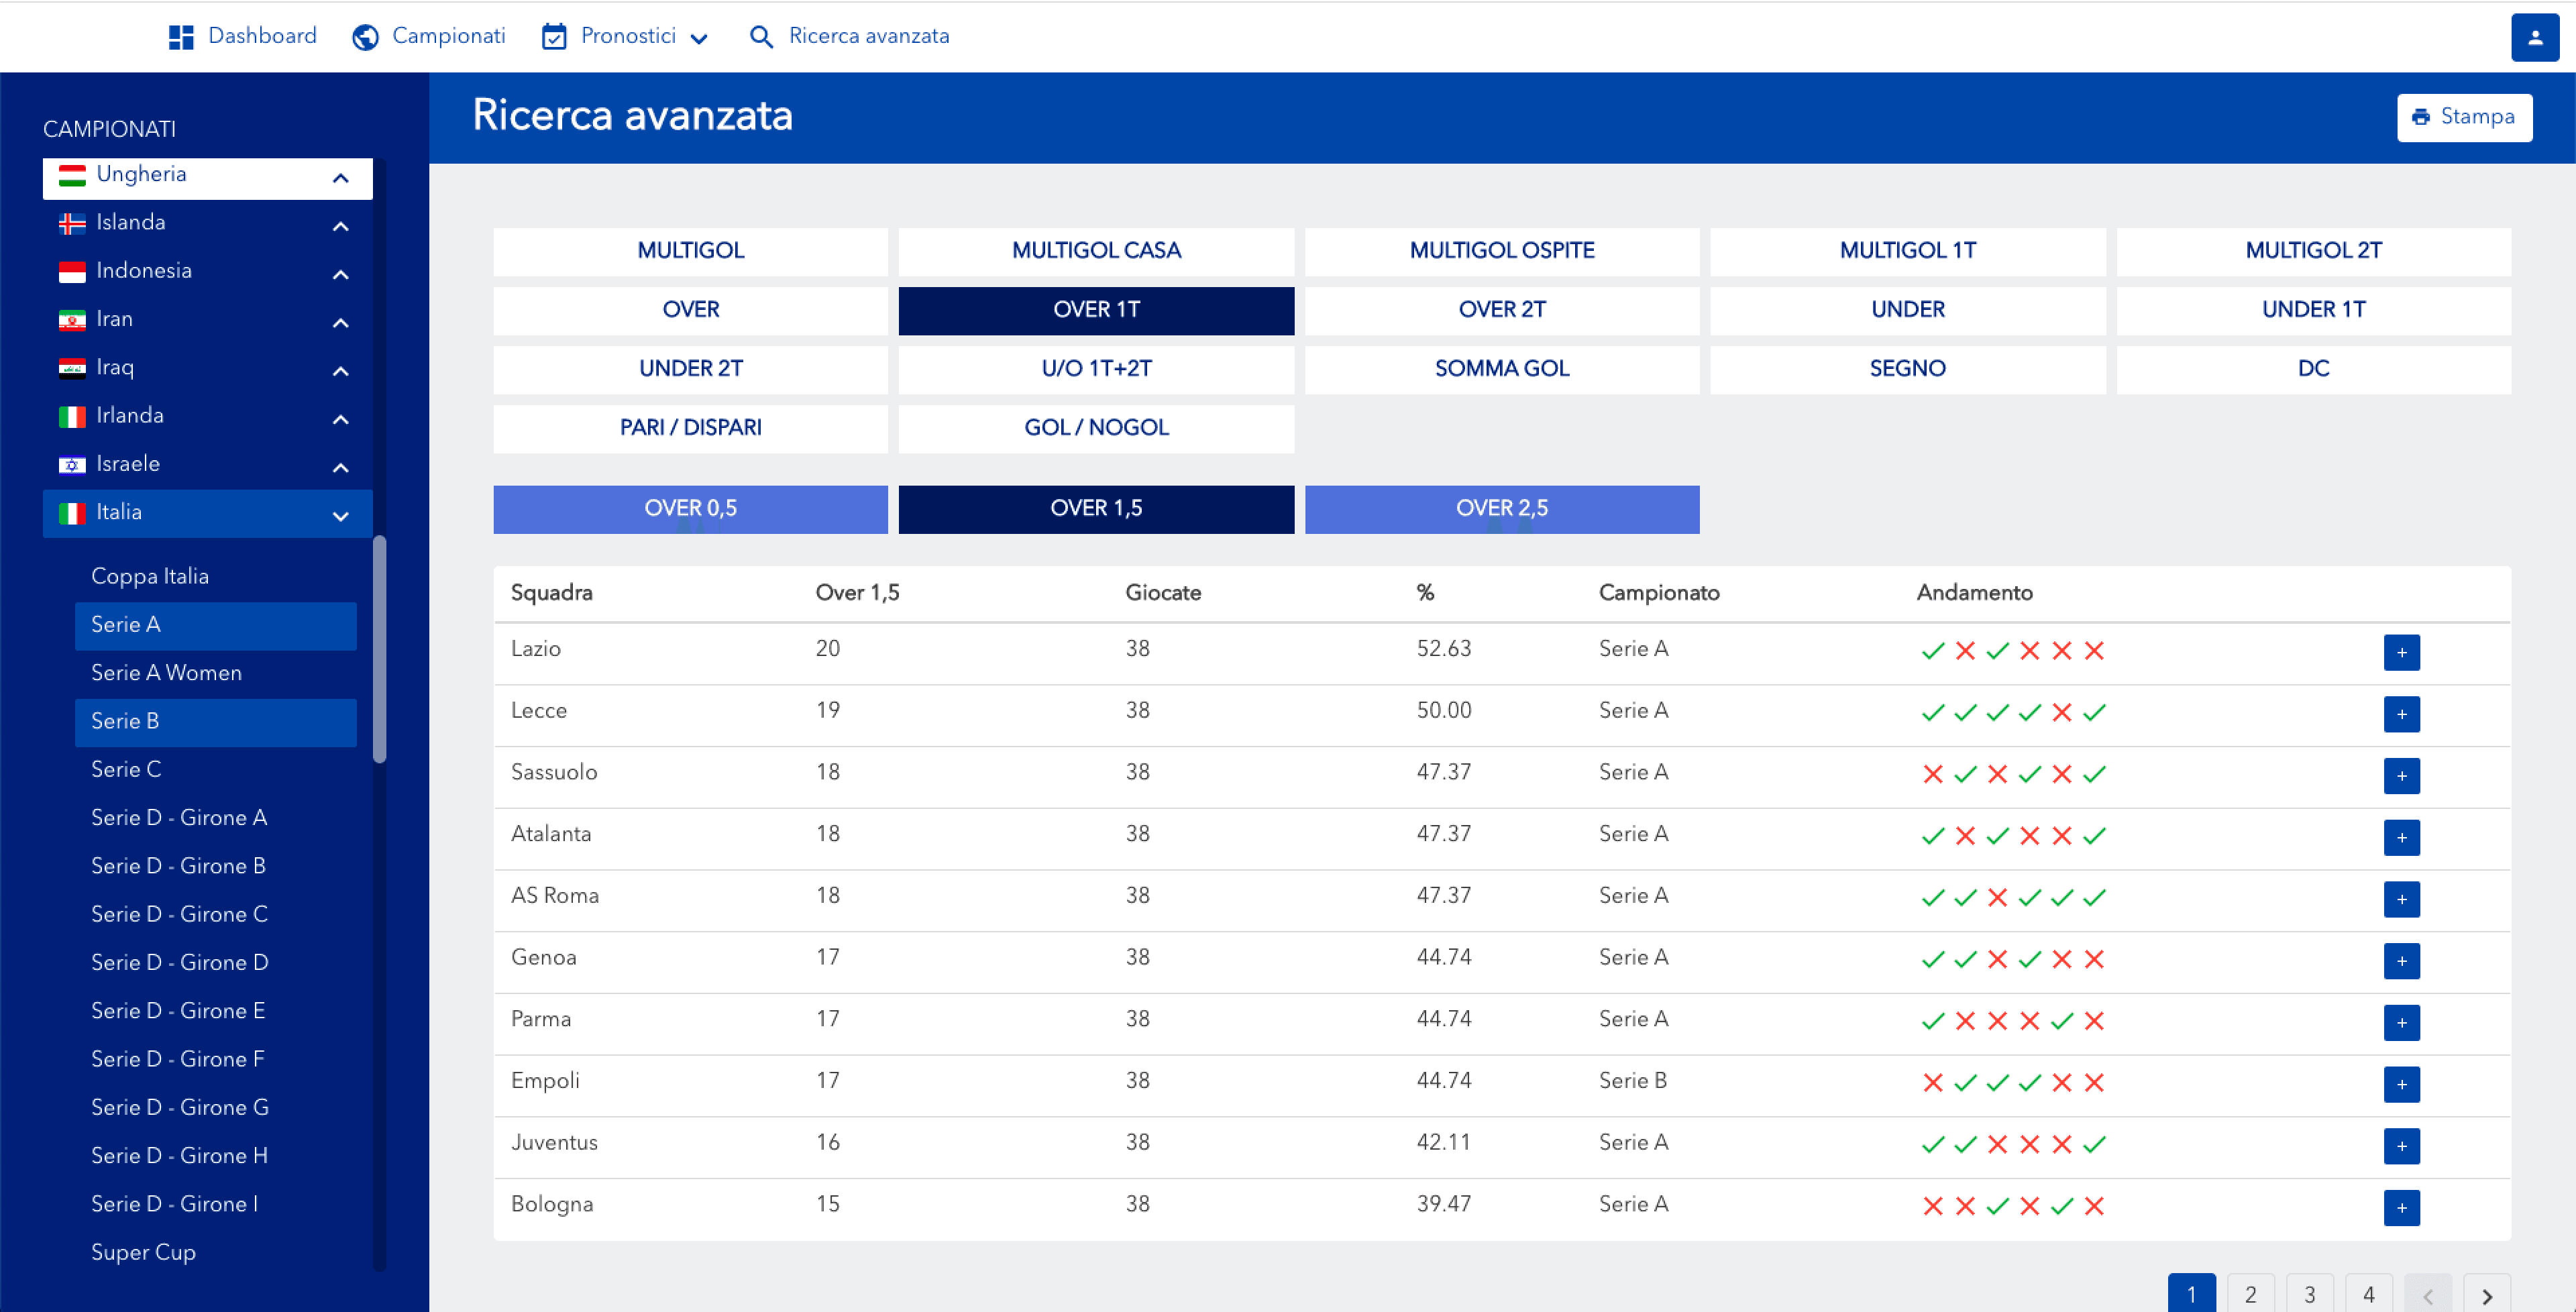Toggle the OVER 0,5 filter
Screen dimensions: 2576x1312
point(690,509)
